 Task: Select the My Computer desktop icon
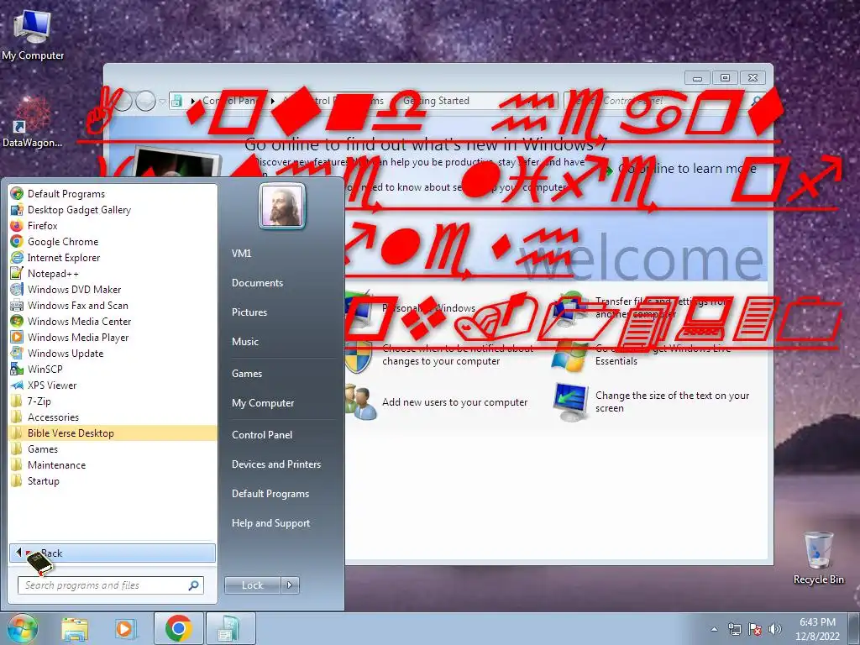(33, 35)
